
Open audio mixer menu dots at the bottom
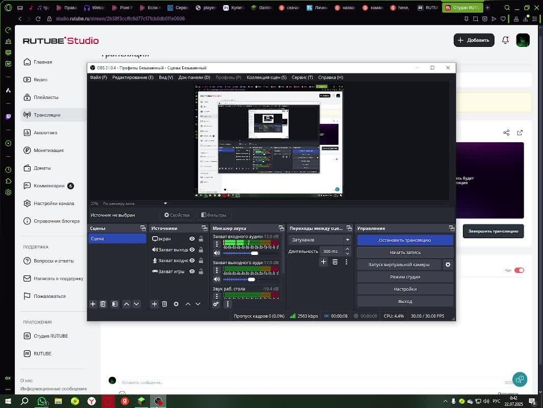pyautogui.click(x=228, y=304)
